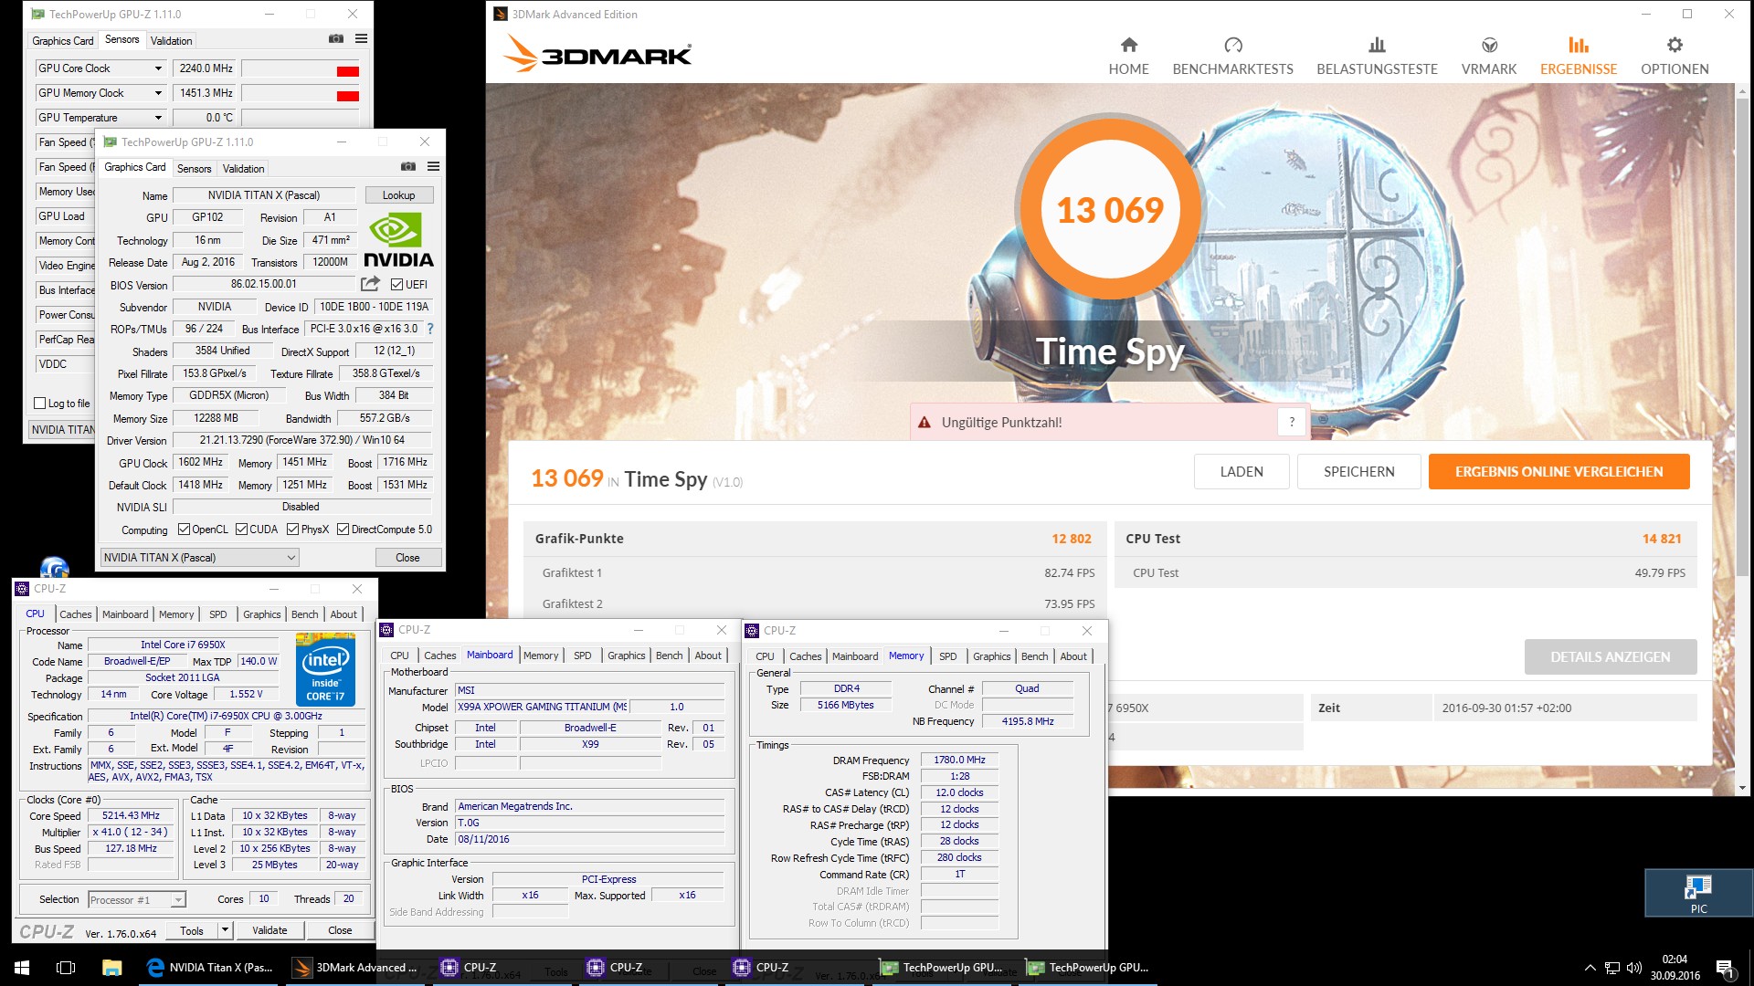Switch to Validation tab in front GPU-Z window
Viewport: 1754px width, 986px height.
point(243,169)
